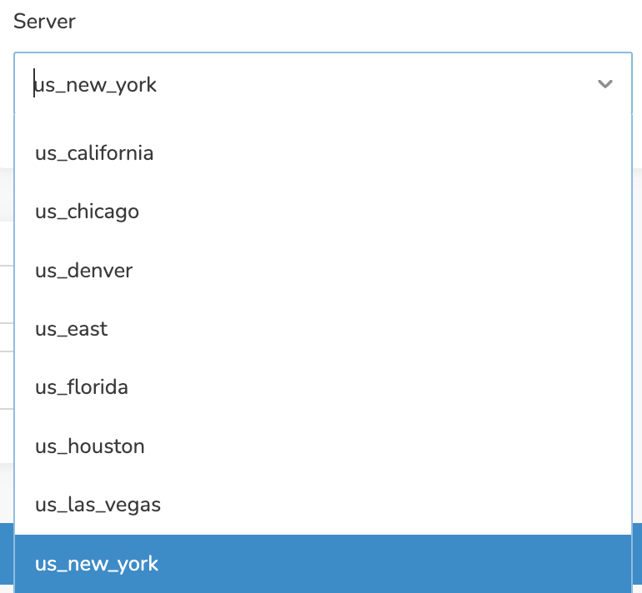Select us_houston from the list
Screen dimensions: 642x593
(x=323, y=446)
